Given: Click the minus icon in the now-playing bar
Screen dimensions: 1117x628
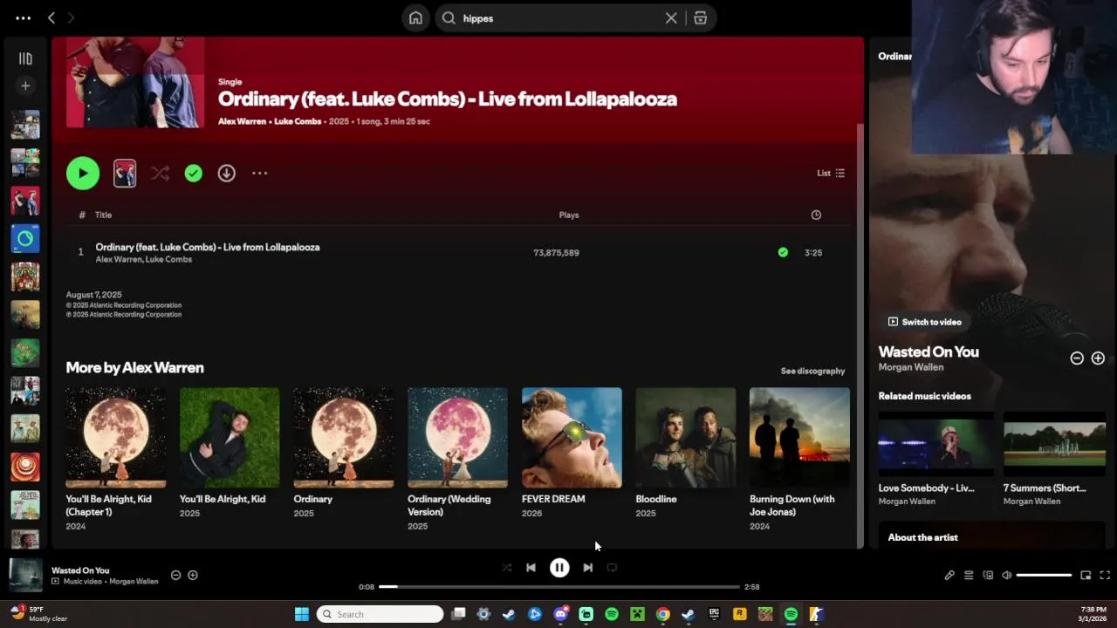Looking at the screenshot, I should tap(175, 575).
